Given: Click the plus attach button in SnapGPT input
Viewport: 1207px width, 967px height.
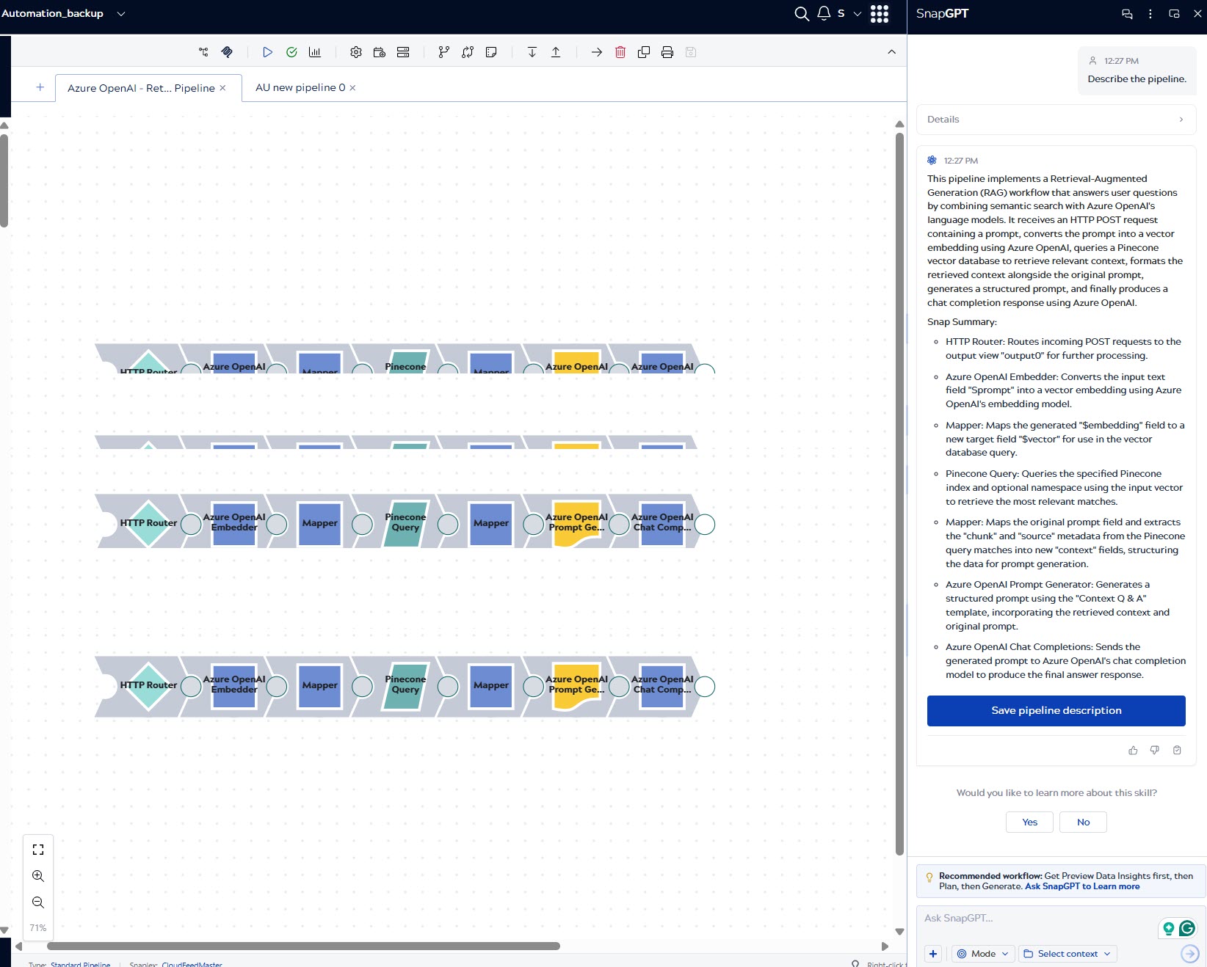Looking at the screenshot, I should (933, 954).
